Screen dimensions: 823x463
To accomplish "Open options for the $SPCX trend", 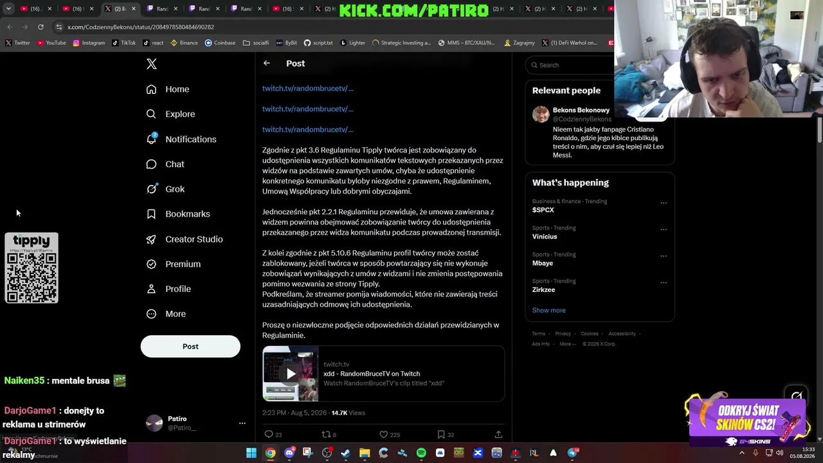I will point(664,203).
